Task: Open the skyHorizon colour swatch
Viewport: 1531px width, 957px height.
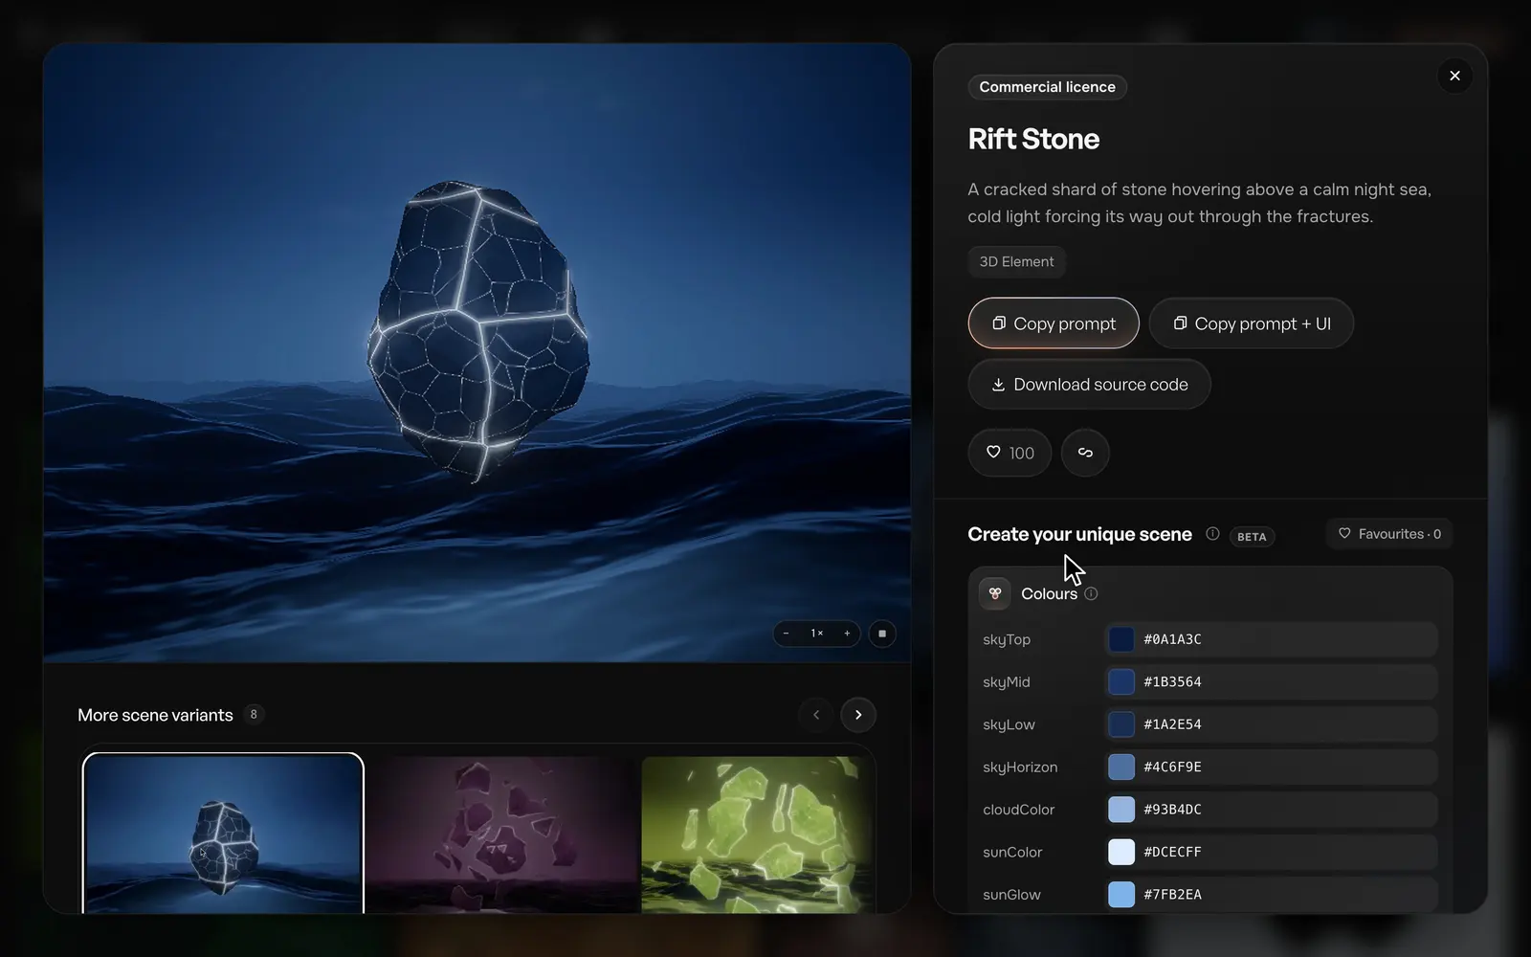Action: (1121, 767)
